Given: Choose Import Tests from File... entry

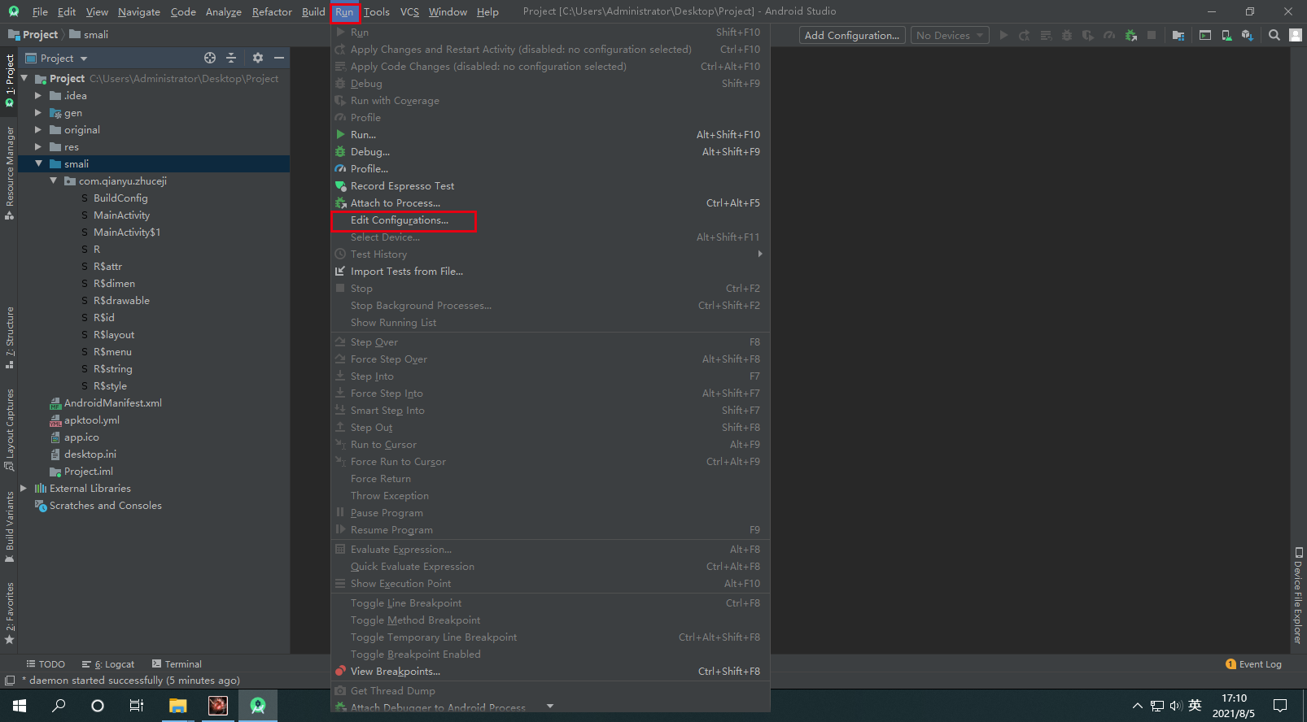Looking at the screenshot, I should (550, 272).
